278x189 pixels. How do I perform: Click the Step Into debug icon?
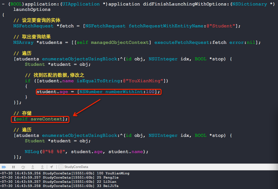[x=33, y=167]
